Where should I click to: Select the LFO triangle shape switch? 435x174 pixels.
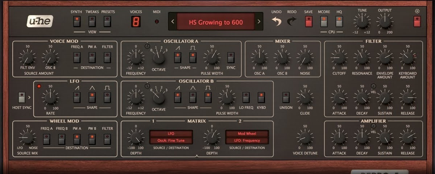pyautogui.click(x=92, y=97)
